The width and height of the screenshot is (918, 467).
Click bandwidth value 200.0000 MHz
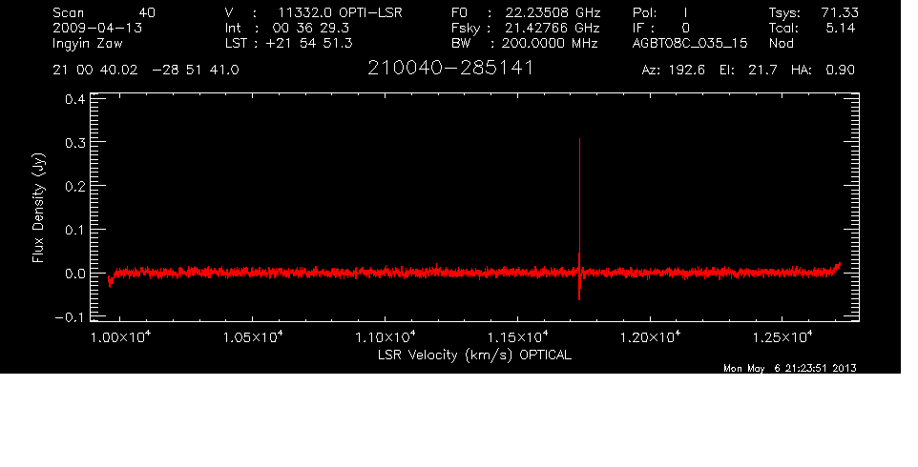549,43
